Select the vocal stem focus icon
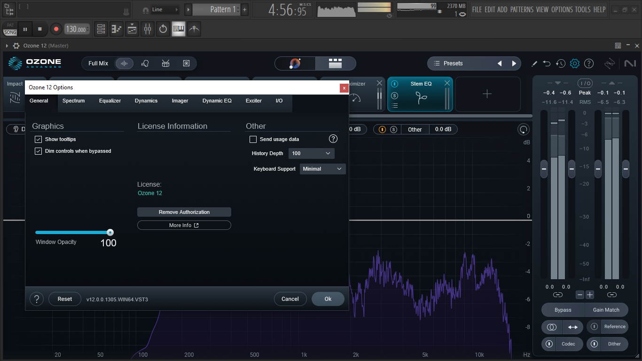This screenshot has height=361, width=642. [x=145, y=63]
